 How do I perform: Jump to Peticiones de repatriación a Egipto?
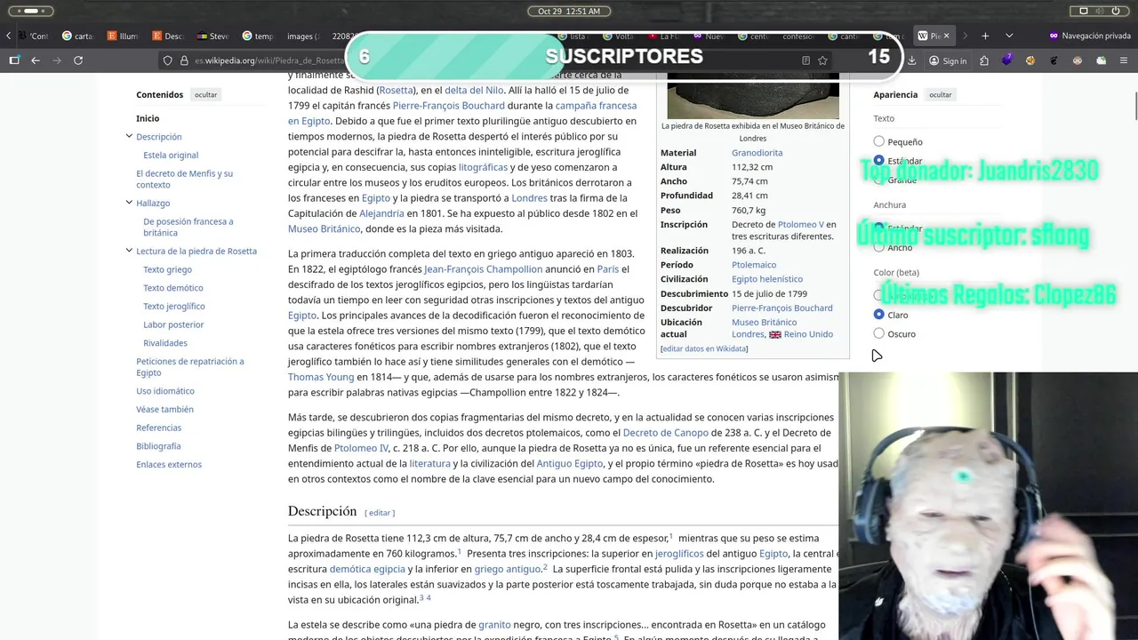pyautogui.click(x=189, y=367)
